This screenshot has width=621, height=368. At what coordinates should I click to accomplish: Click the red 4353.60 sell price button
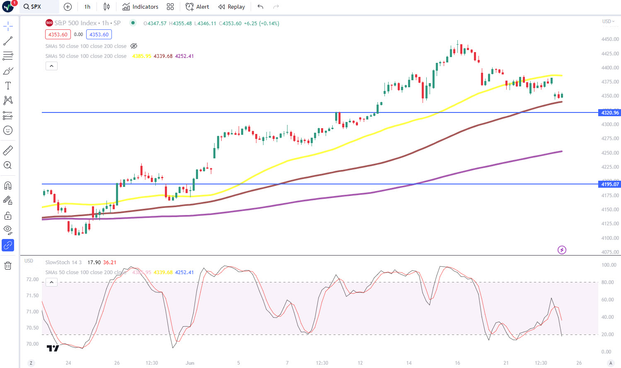(x=58, y=34)
